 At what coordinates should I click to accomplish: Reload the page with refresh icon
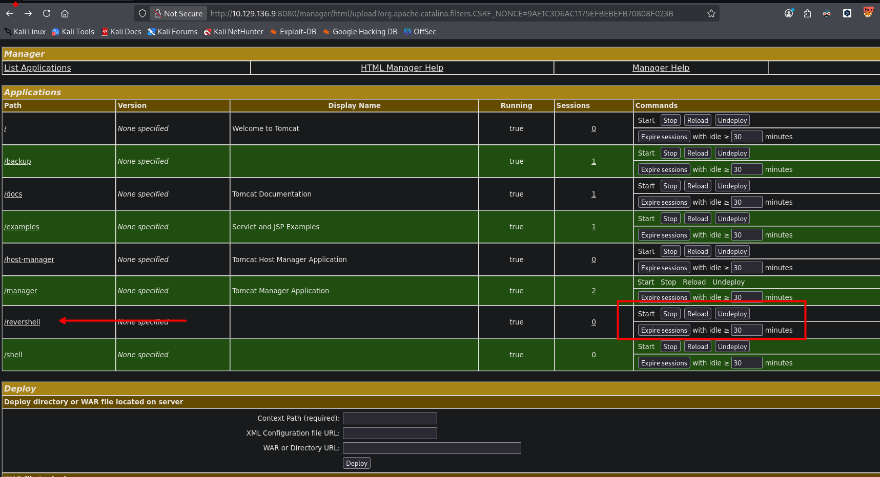(x=47, y=13)
